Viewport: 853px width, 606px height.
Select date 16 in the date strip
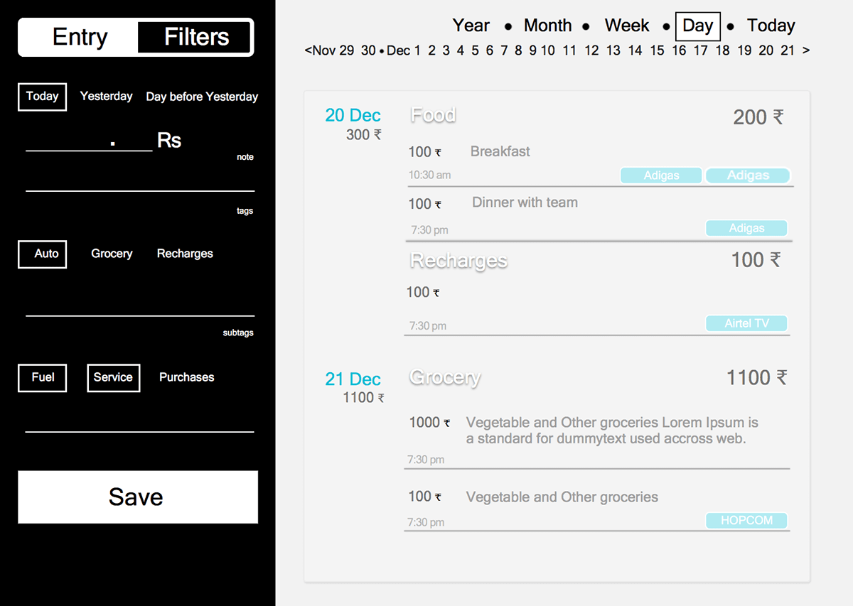(x=679, y=50)
